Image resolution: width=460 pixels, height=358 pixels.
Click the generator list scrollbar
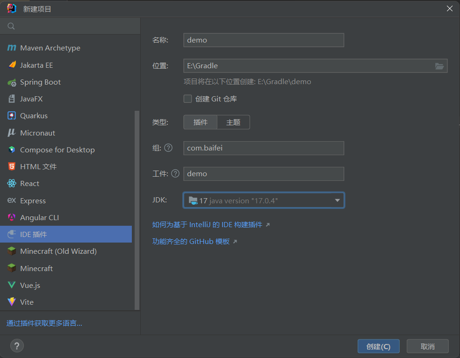(x=137, y=210)
